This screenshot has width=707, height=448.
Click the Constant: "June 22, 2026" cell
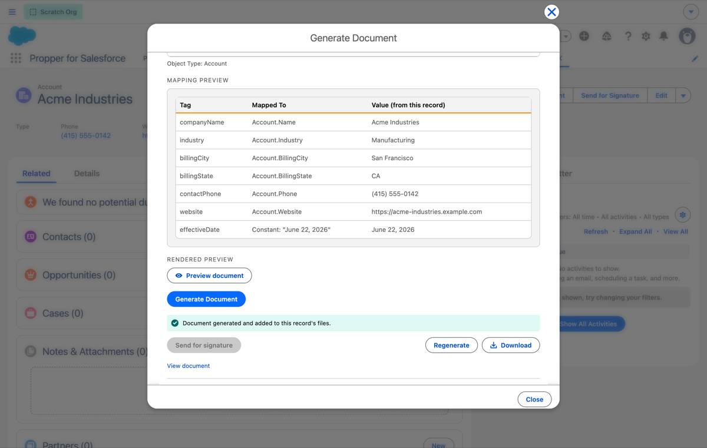(291, 230)
